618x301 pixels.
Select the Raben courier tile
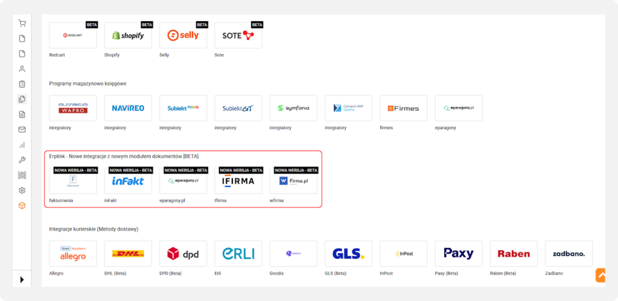coord(514,254)
